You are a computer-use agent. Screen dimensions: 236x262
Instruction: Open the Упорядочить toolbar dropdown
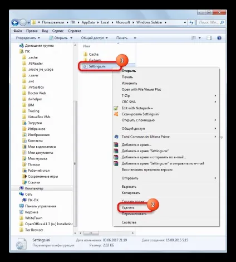coord(28,38)
